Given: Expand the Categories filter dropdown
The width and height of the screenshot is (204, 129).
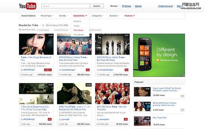Looking at the screenshot, I should pyautogui.click(x=98, y=16).
